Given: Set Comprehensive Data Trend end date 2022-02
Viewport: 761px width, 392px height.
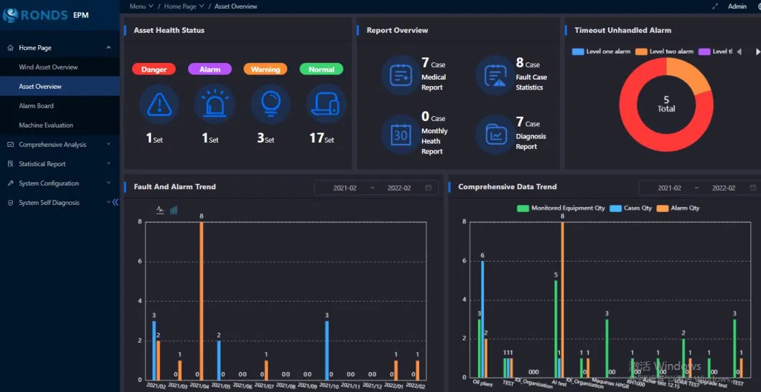Looking at the screenshot, I should 724,188.
